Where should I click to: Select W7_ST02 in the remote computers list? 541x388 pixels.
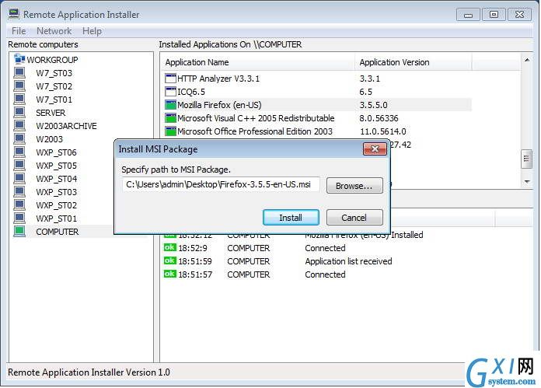(x=54, y=86)
